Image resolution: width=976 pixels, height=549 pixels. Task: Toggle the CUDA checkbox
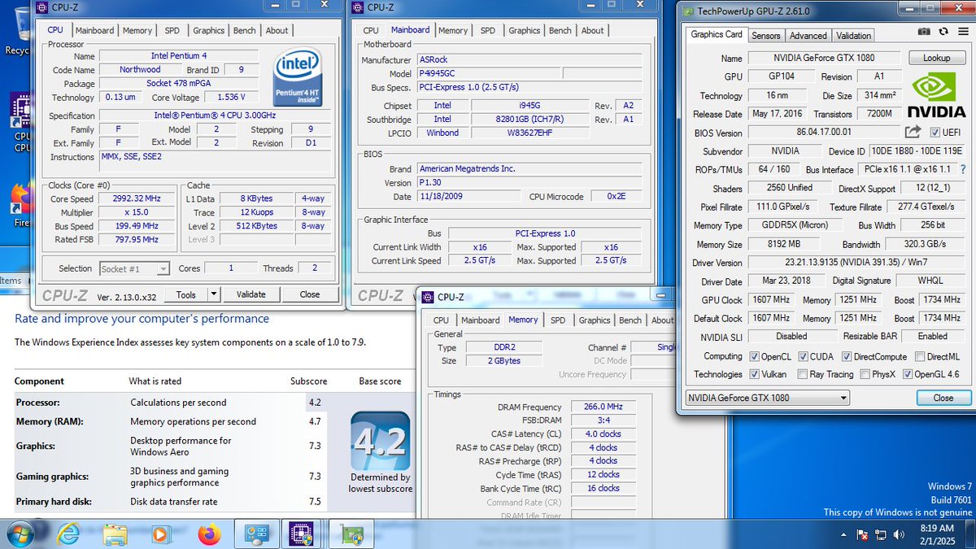(x=804, y=356)
